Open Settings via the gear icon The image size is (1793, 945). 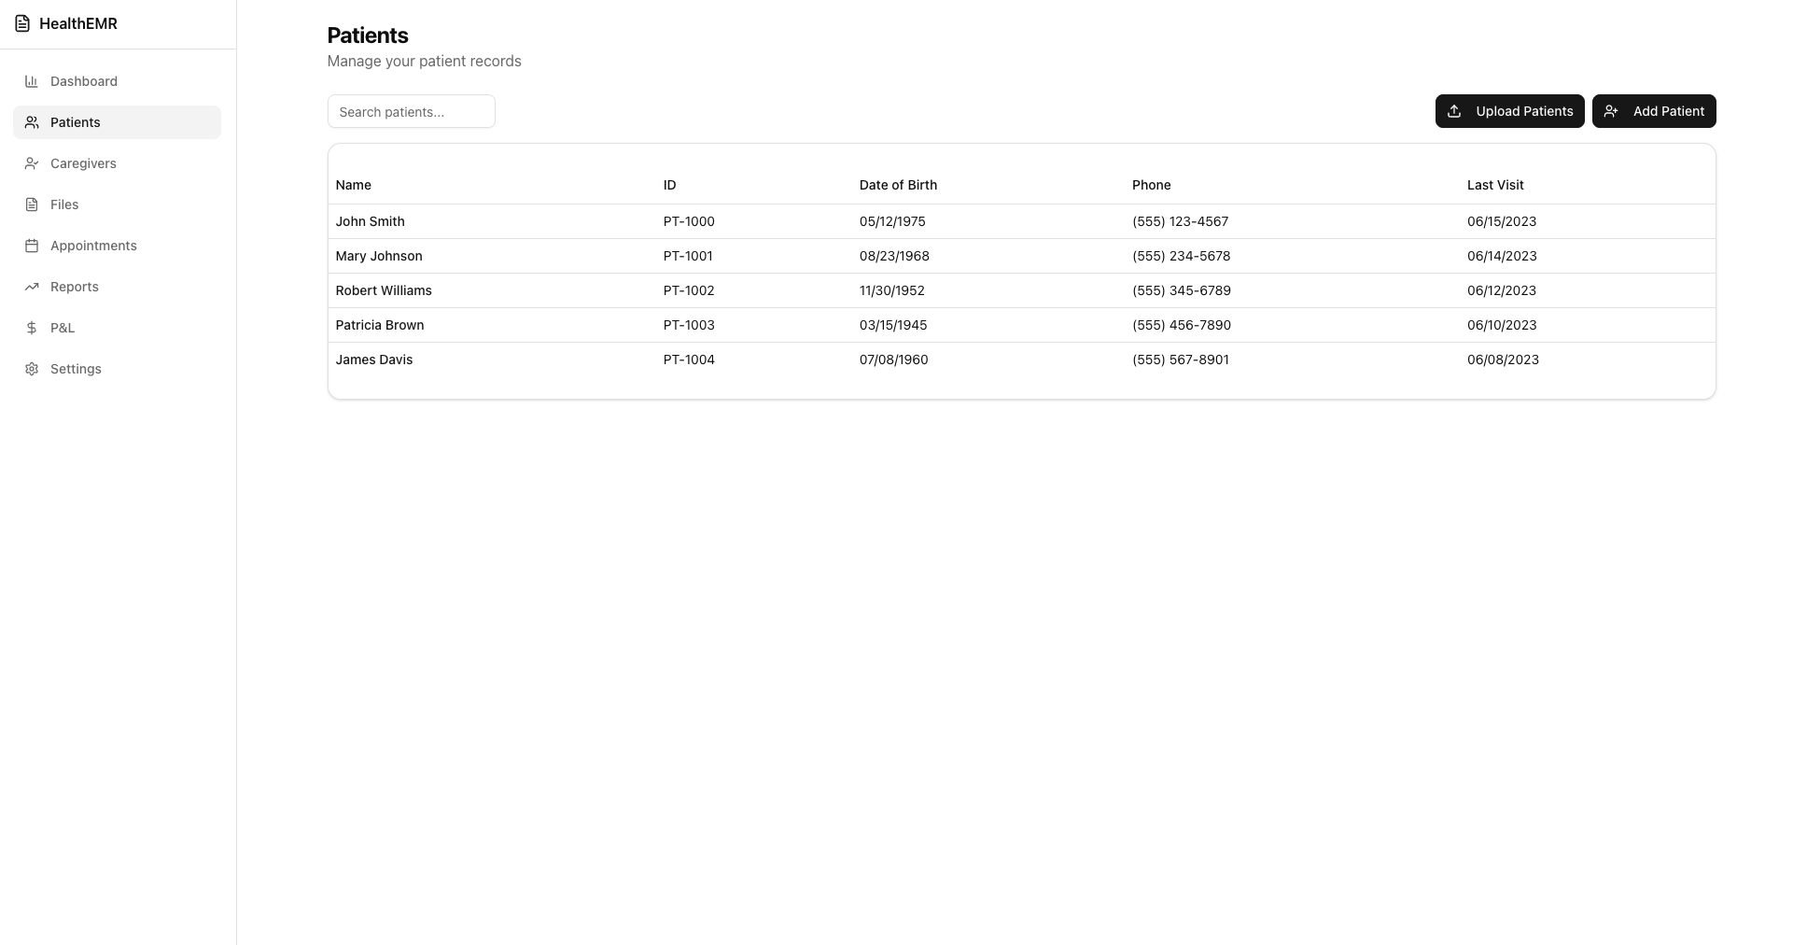31,369
